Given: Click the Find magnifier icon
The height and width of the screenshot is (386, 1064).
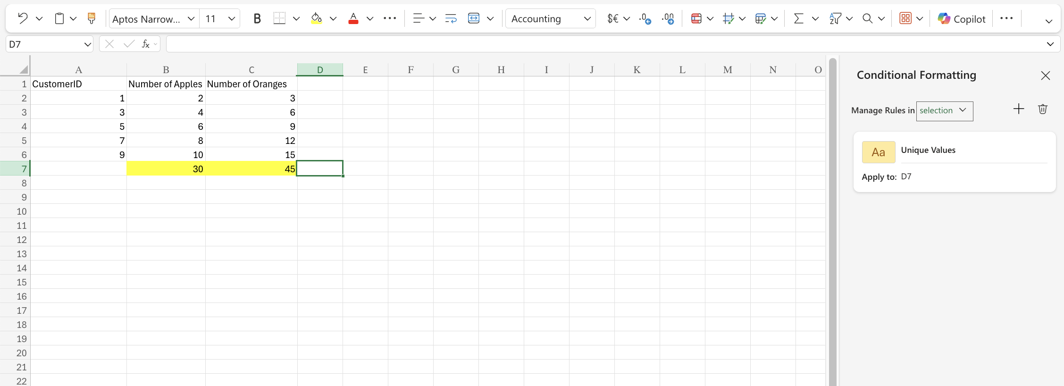Looking at the screenshot, I should 867,18.
